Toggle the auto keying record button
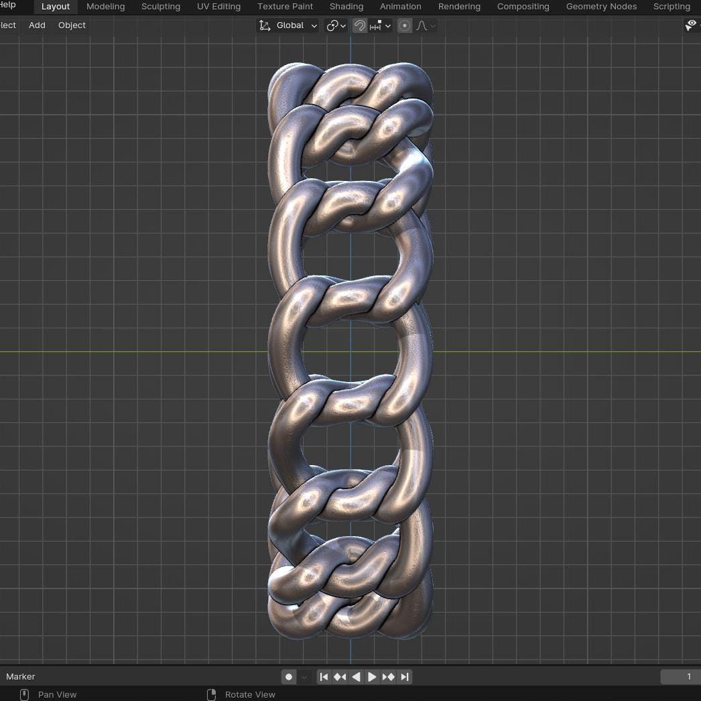 point(289,677)
